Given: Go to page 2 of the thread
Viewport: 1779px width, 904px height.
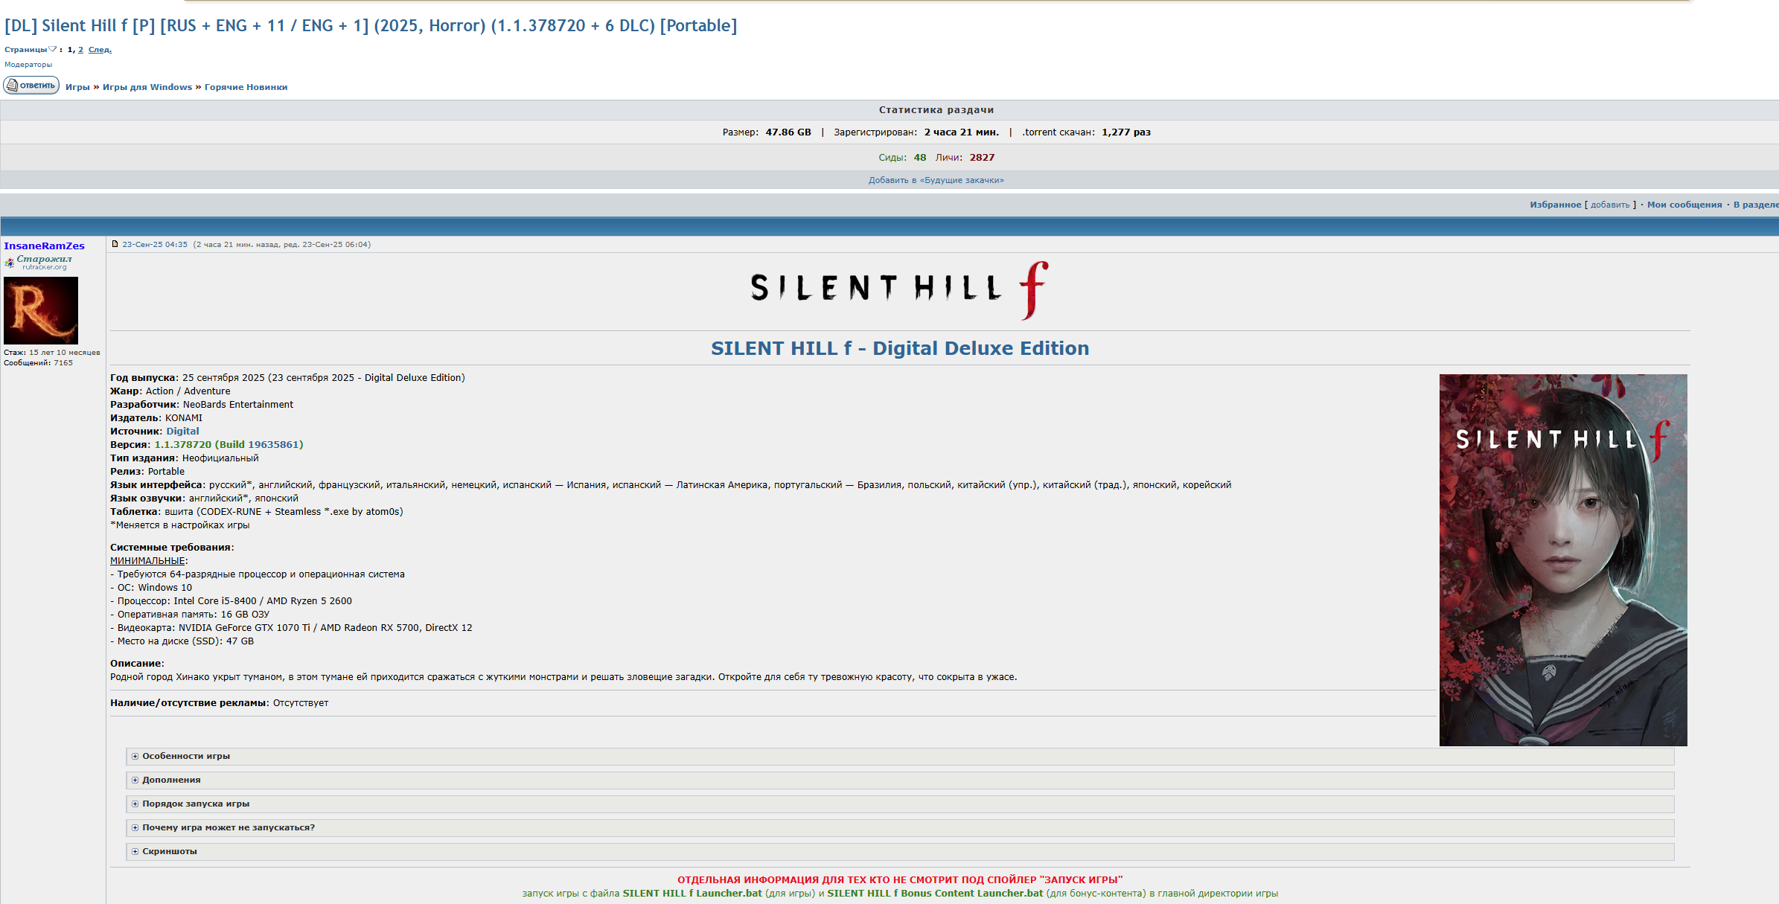Looking at the screenshot, I should point(80,50).
